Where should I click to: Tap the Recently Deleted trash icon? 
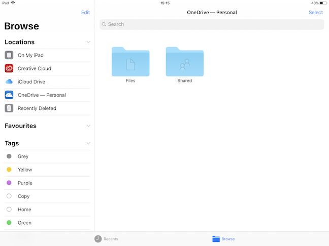click(x=9, y=108)
